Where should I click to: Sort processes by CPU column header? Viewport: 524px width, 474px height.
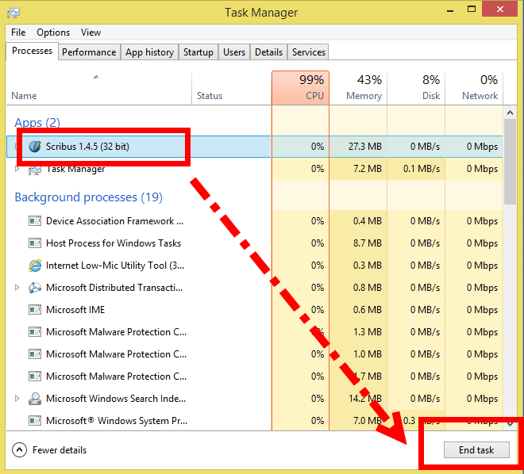300,88
